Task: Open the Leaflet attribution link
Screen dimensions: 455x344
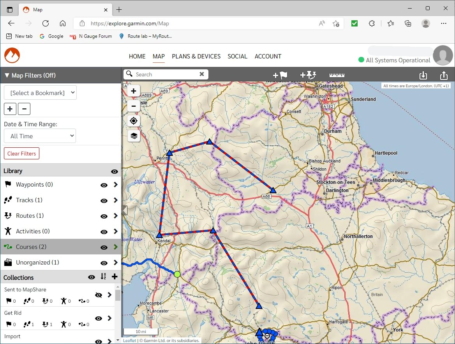Action: coord(129,340)
